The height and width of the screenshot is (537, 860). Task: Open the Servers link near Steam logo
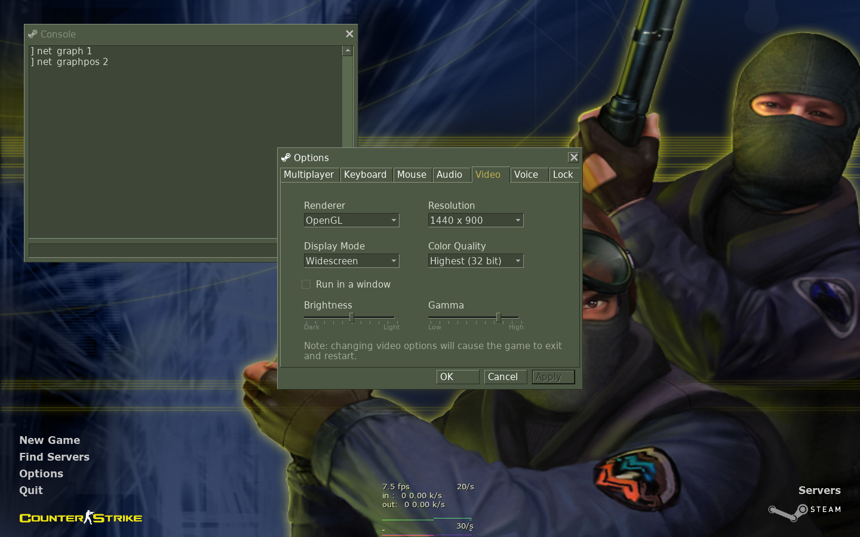[x=819, y=490]
